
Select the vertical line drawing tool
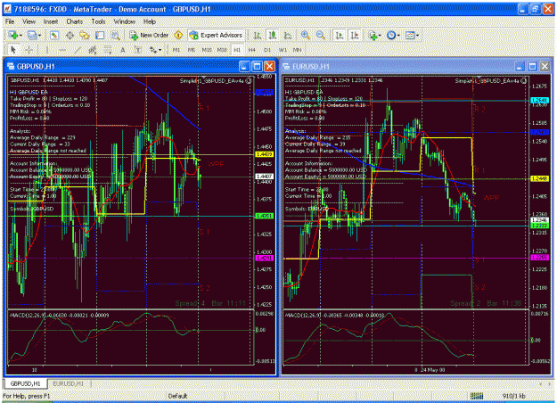click(47, 50)
